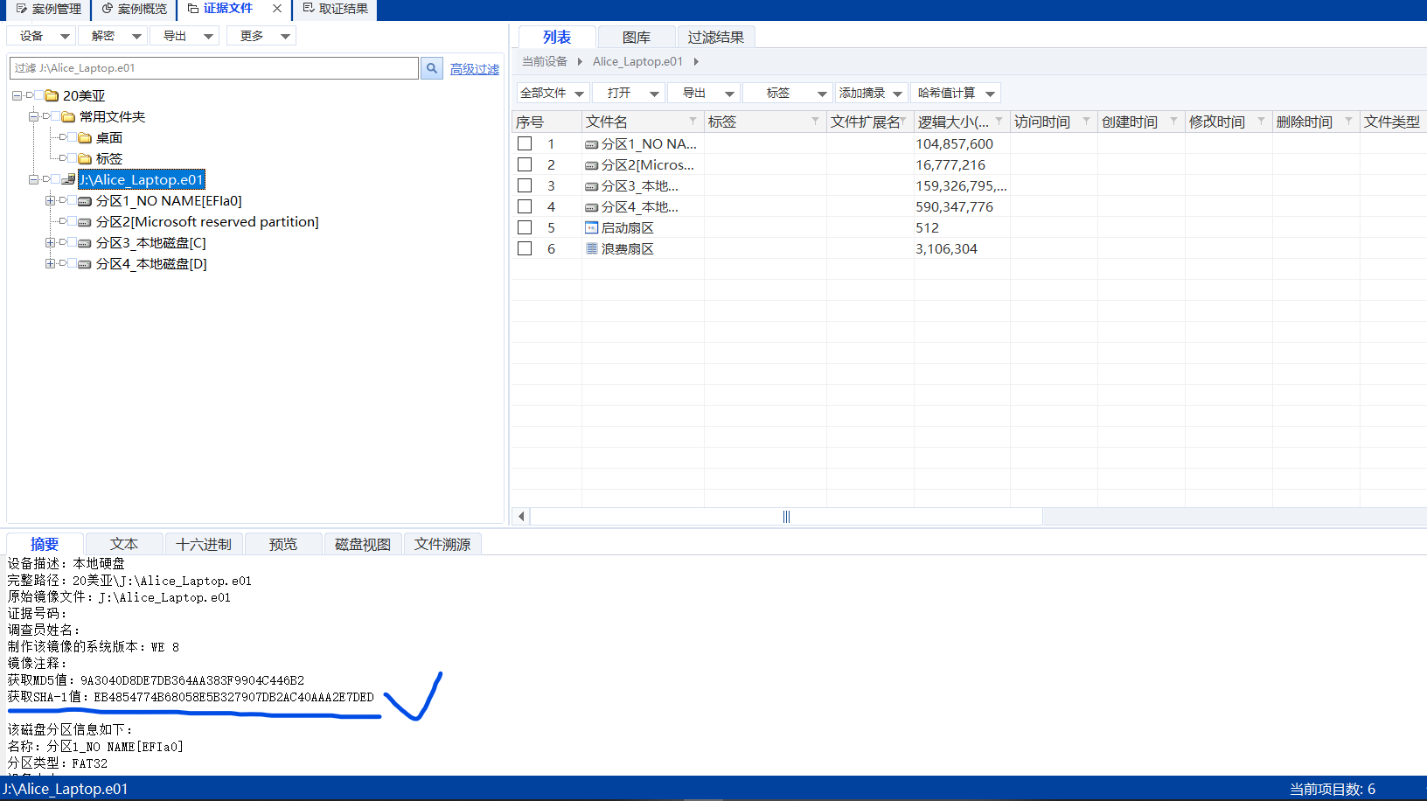Switch to the 图库 tab

click(636, 37)
